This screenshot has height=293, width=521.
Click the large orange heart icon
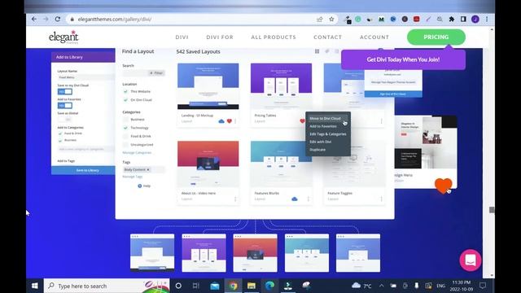point(443,186)
